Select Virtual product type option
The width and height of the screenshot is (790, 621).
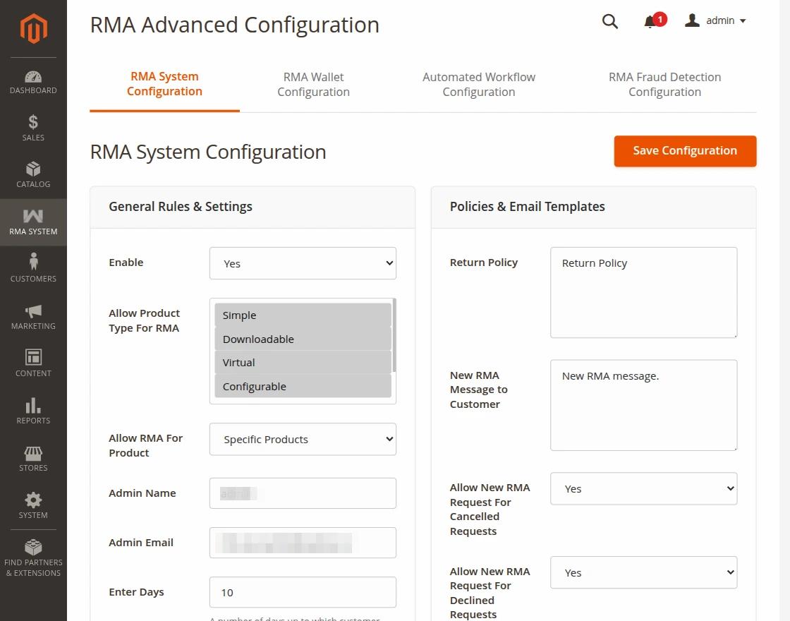(303, 363)
